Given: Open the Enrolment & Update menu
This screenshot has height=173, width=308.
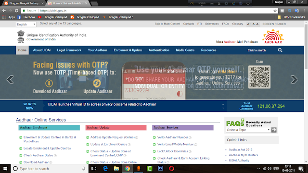Looking at the screenshot, I should click(128, 50).
